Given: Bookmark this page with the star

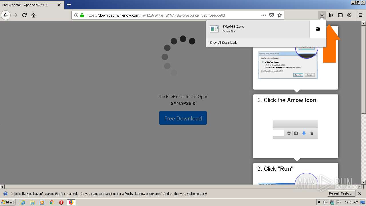Looking at the screenshot, I should coord(280,15).
